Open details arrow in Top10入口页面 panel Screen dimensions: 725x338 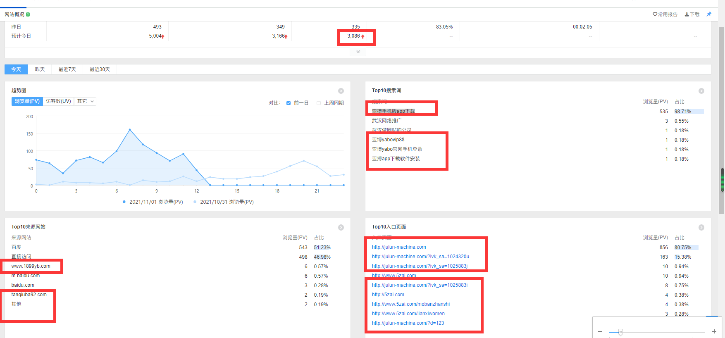click(x=701, y=227)
